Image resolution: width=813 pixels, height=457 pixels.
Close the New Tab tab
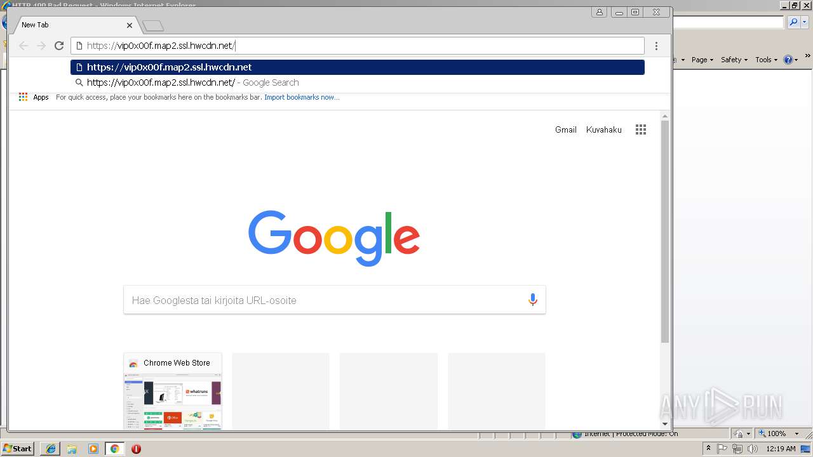(130, 25)
